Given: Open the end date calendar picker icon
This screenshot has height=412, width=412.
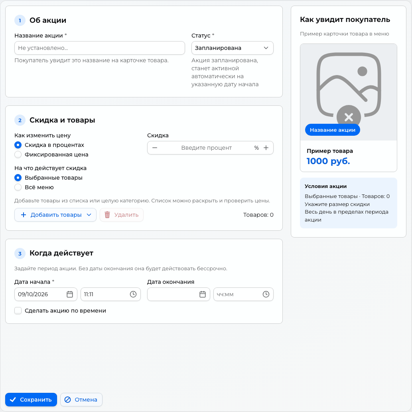Looking at the screenshot, I should point(203,294).
